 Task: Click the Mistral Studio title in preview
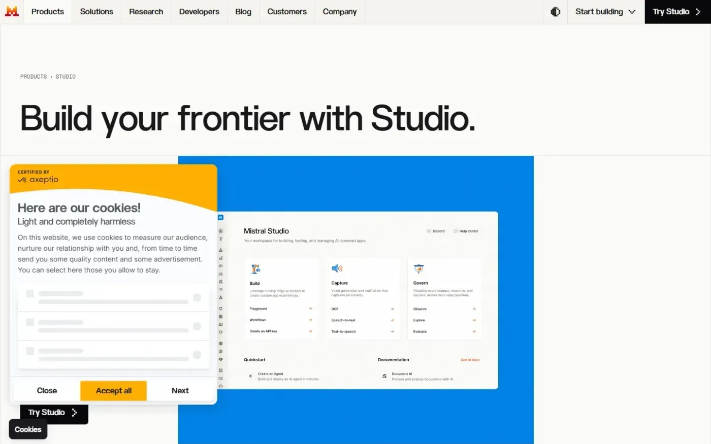click(266, 231)
